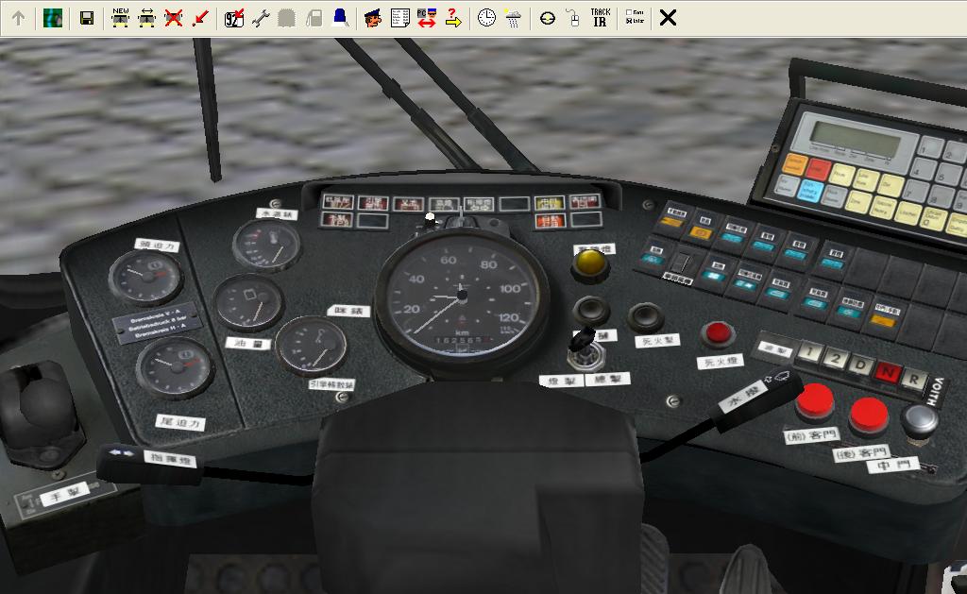Viewport: 967px width, 594px height.
Task: Click the mouse control icon
Action: (573, 18)
